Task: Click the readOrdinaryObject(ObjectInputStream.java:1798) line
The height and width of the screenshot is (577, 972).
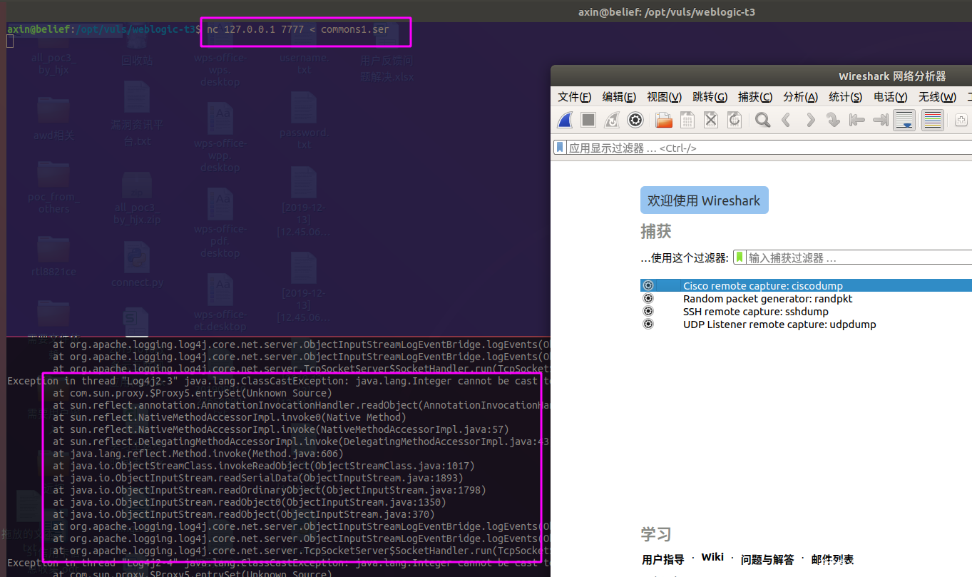Action: click(270, 490)
